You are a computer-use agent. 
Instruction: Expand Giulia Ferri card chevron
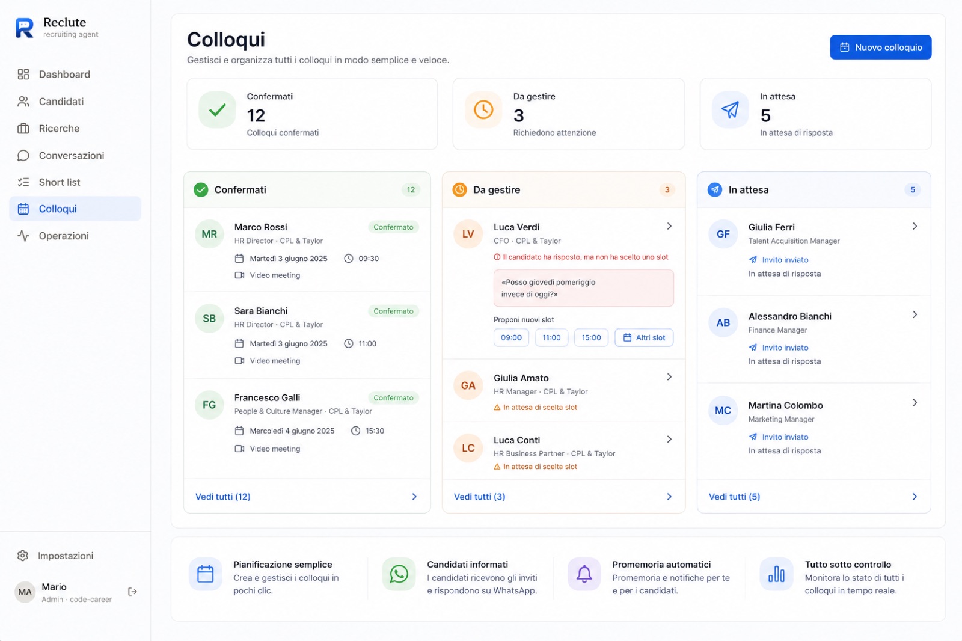tap(915, 226)
